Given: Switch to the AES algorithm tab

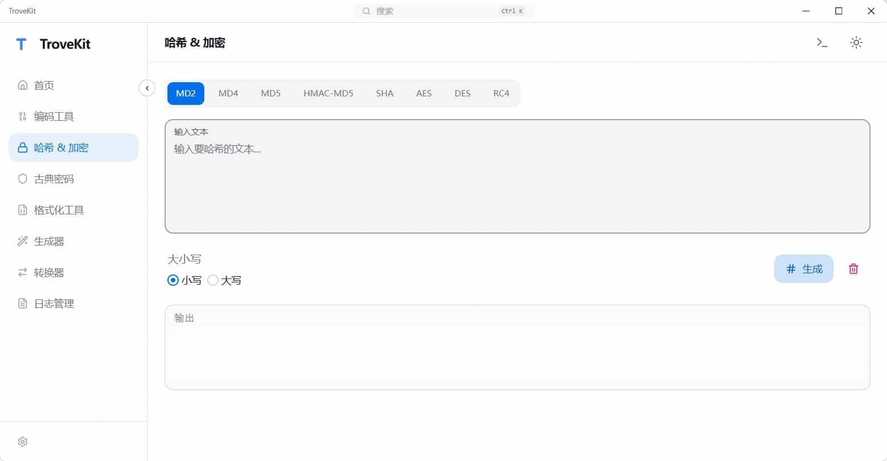Looking at the screenshot, I should (423, 93).
